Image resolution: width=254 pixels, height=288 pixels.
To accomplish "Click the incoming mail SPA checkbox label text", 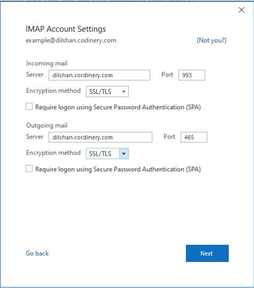I will tap(118, 107).
